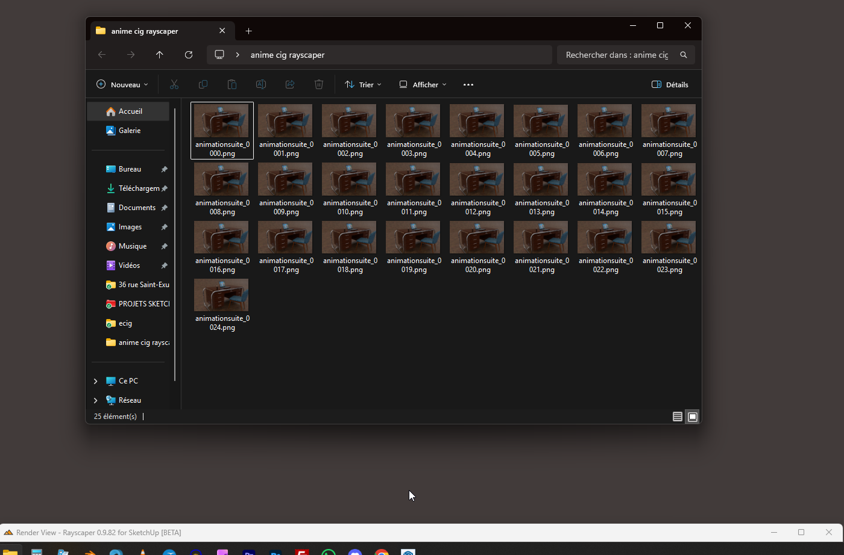Click the Nouveau button
Image resolution: width=844 pixels, height=555 pixels.
[122, 85]
